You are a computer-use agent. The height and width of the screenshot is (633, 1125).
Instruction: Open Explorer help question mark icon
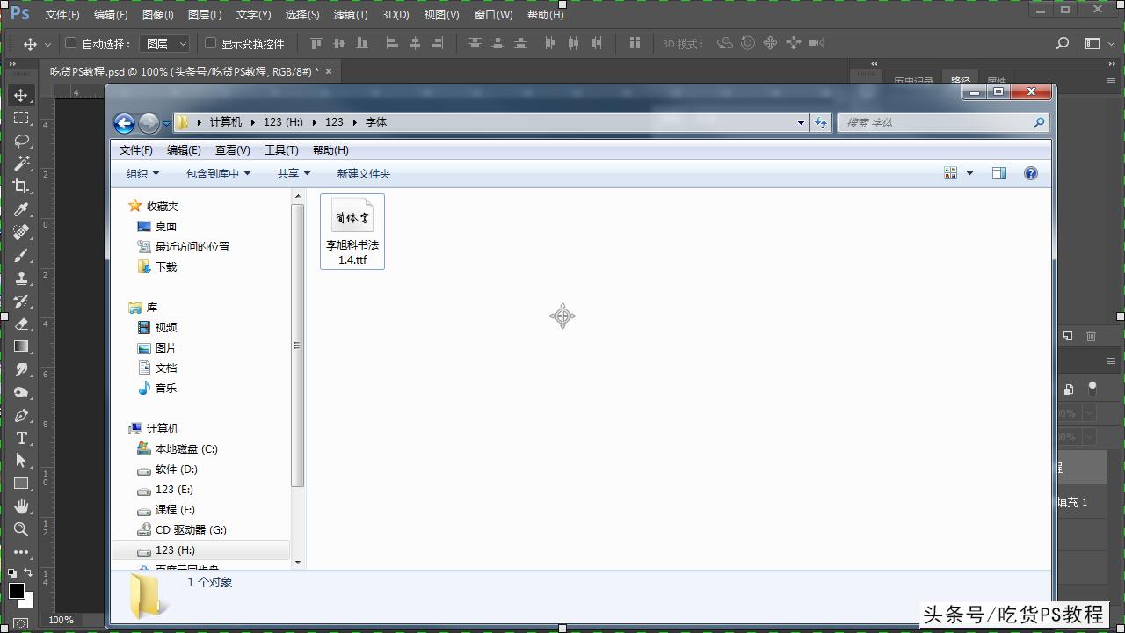click(1031, 173)
